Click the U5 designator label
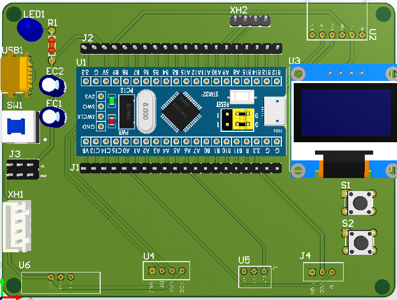Screen dimensions: 397x300 point(244,260)
